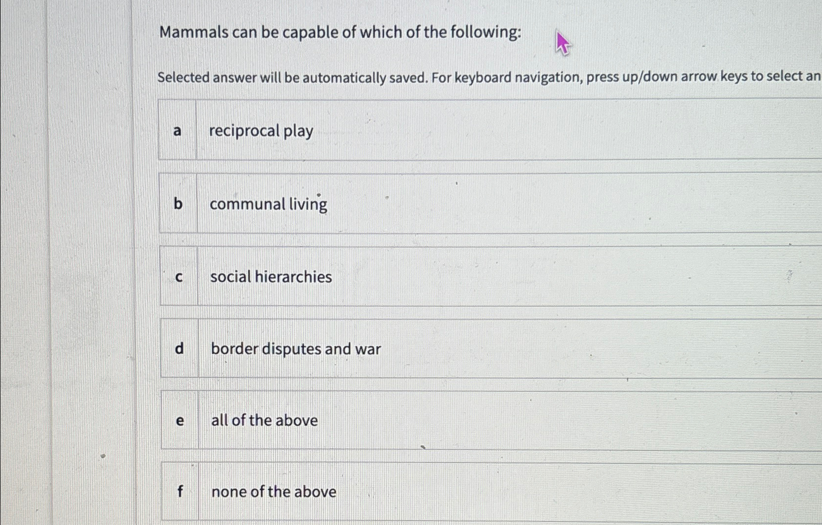Viewport: 822px width, 525px height.
Task: Click the row containing "all of the above"
Action: coord(443,420)
